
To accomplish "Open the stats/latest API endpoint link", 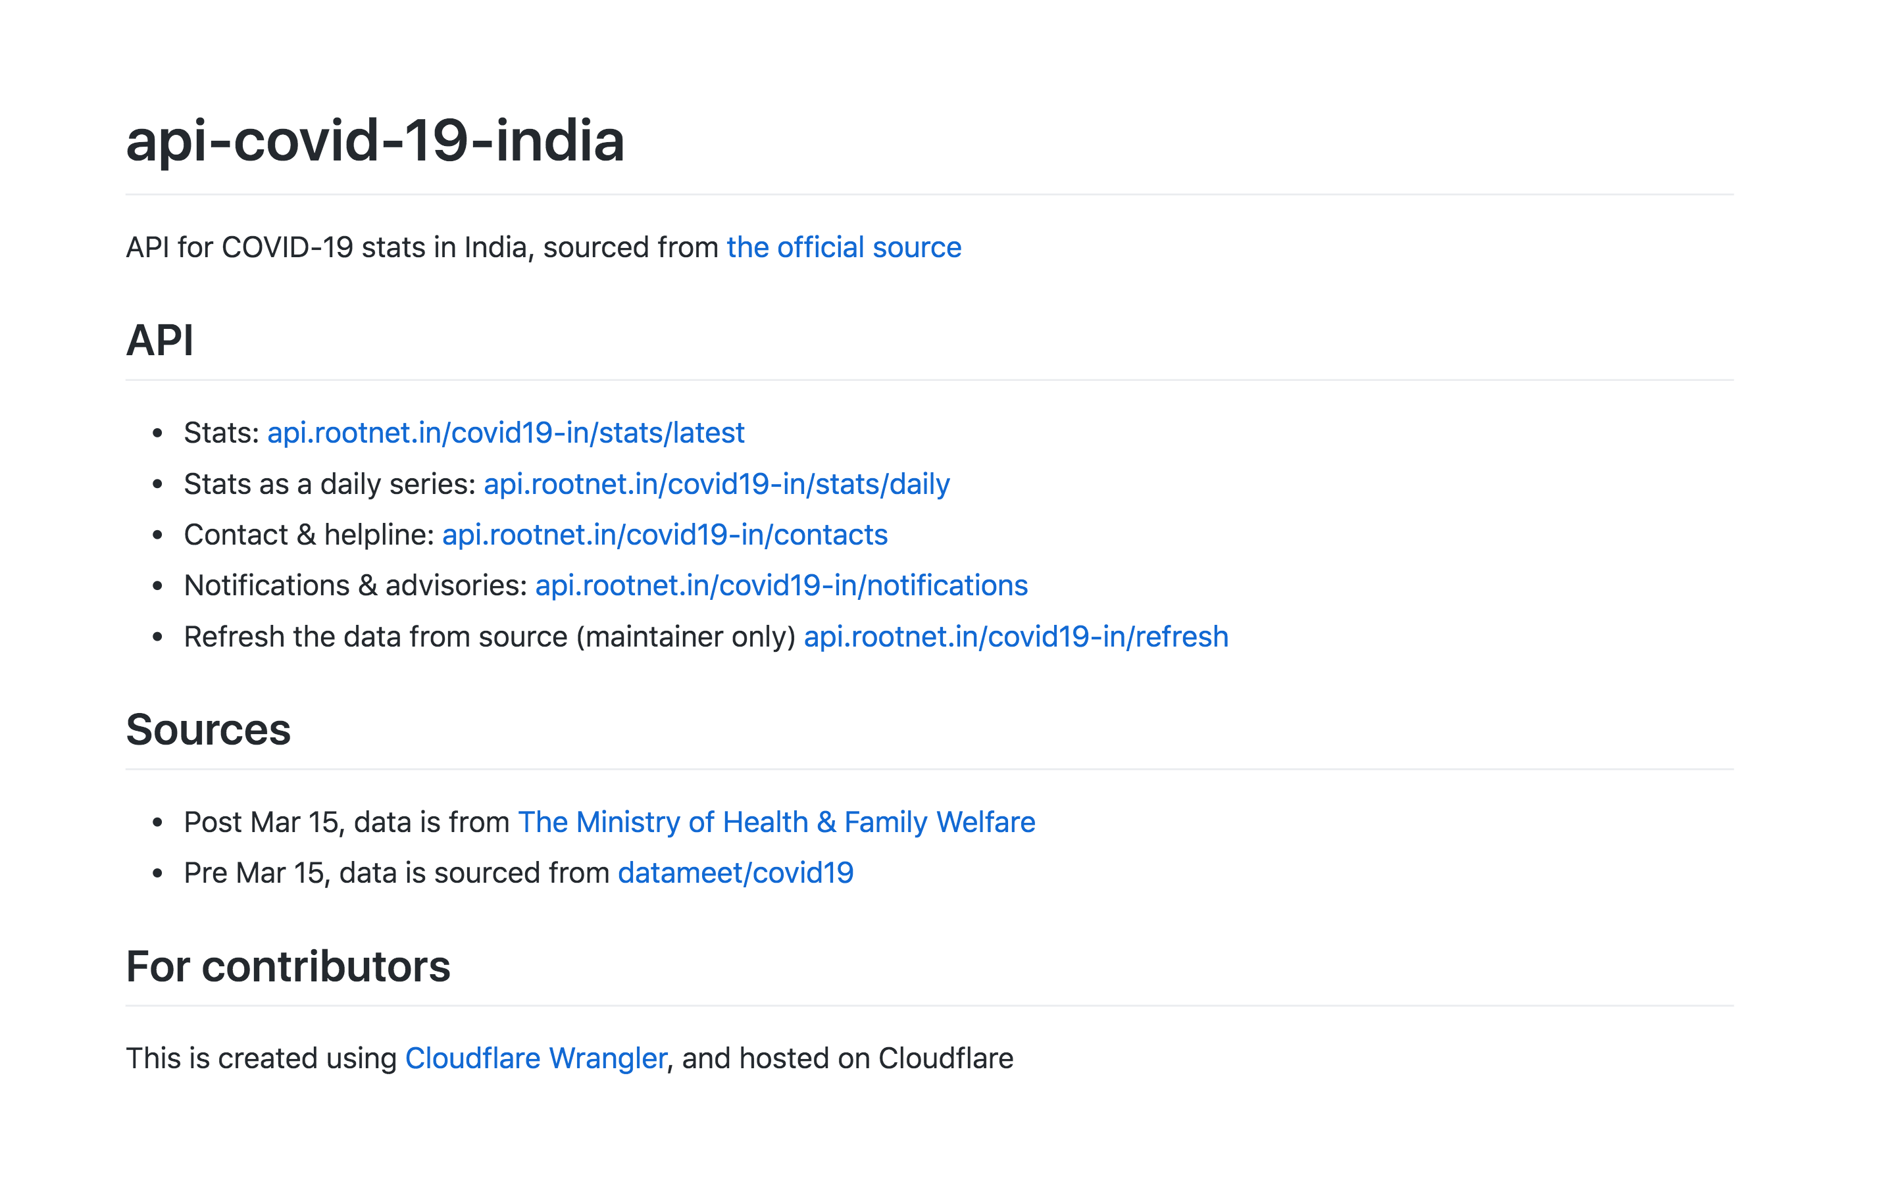I will coord(506,433).
